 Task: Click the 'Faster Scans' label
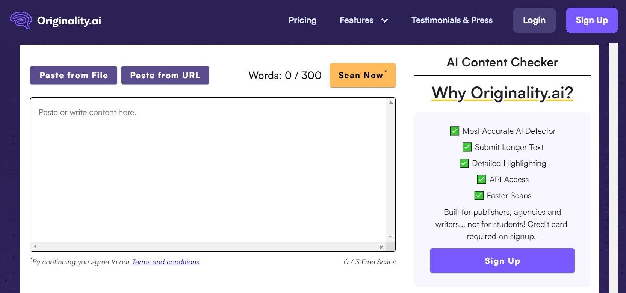click(x=509, y=196)
